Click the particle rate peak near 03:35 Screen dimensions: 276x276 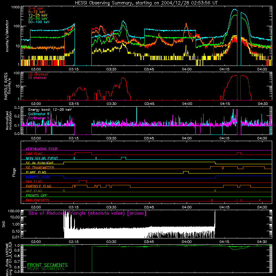[x=123, y=78]
